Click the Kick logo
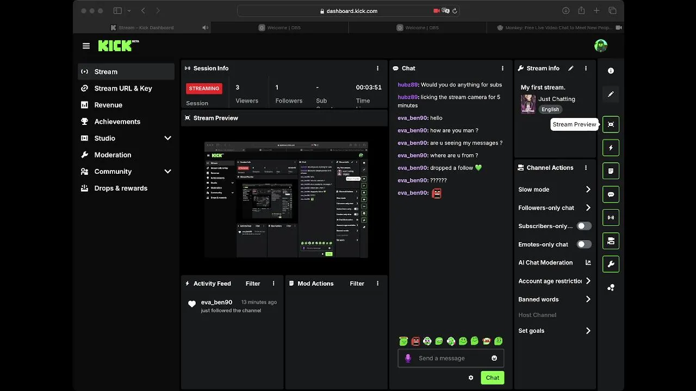This screenshot has width=696, height=391. [x=119, y=46]
